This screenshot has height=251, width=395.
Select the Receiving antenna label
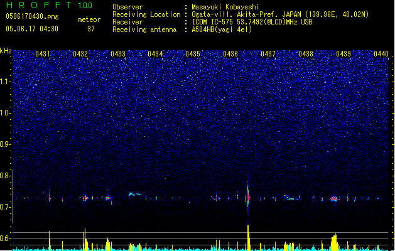144,29
